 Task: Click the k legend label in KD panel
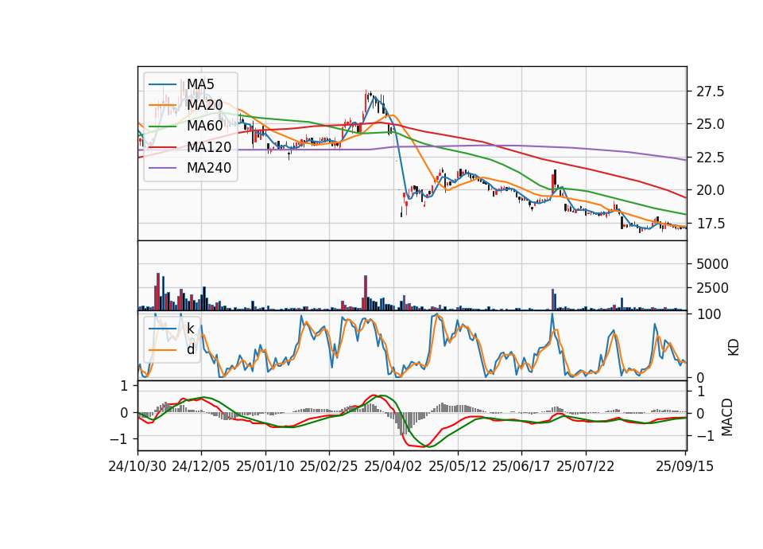[191, 329]
